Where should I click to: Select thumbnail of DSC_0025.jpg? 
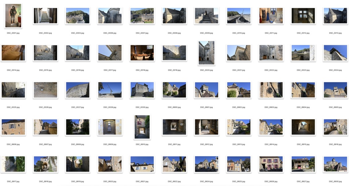tap(13, 90)
